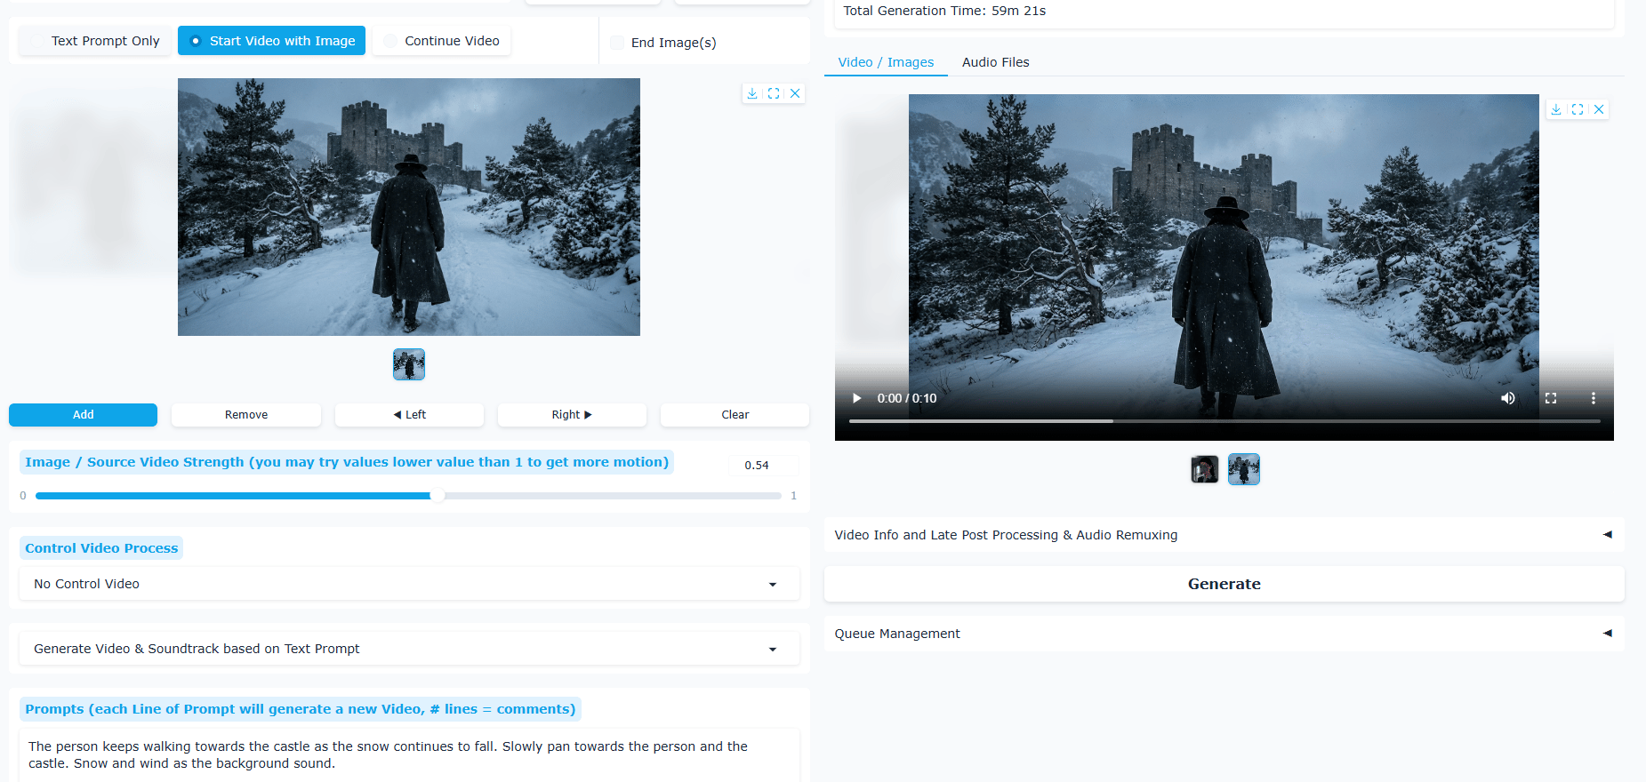Click the Remove image button
The height and width of the screenshot is (782, 1646).
click(246, 415)
